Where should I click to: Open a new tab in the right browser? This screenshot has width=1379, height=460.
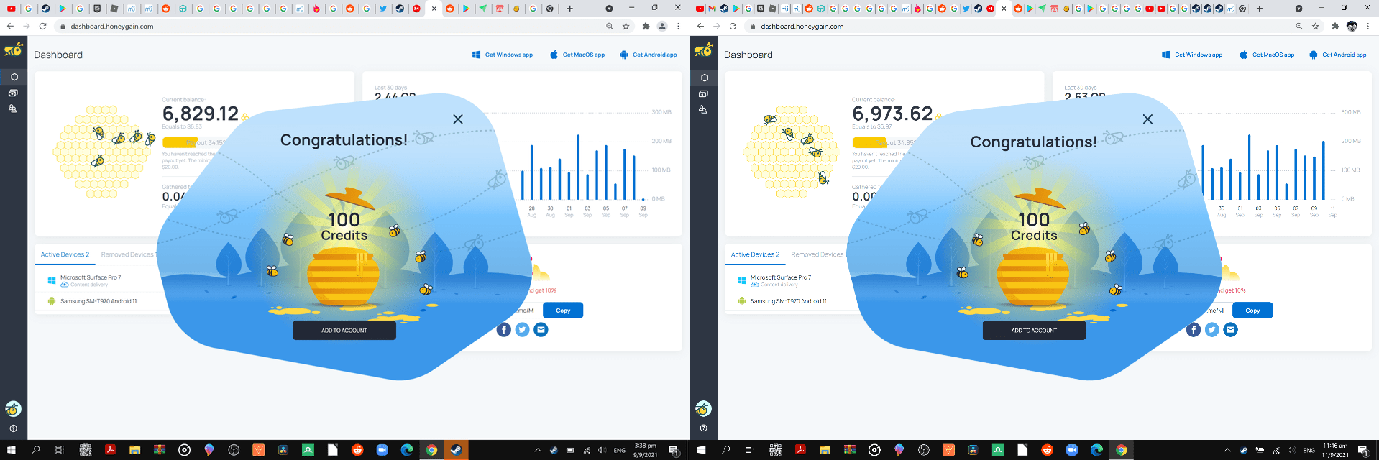1260,9
